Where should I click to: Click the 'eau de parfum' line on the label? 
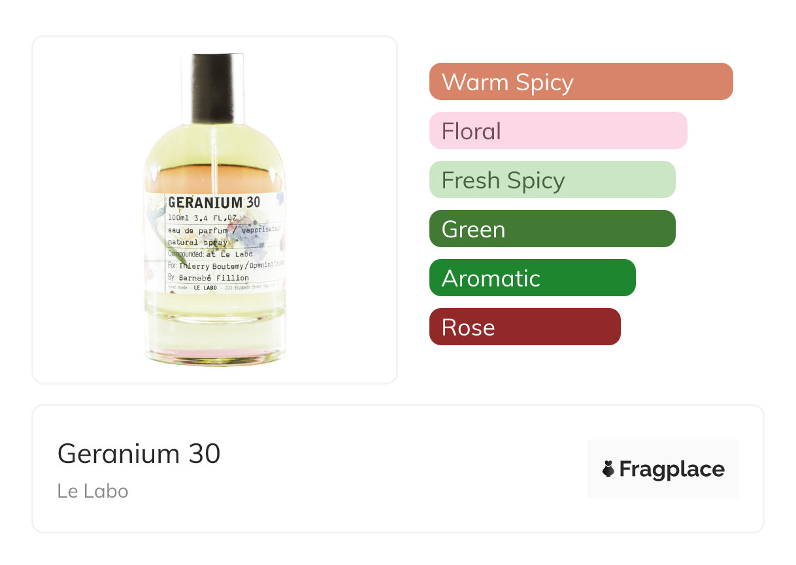[x=198, y=231]
